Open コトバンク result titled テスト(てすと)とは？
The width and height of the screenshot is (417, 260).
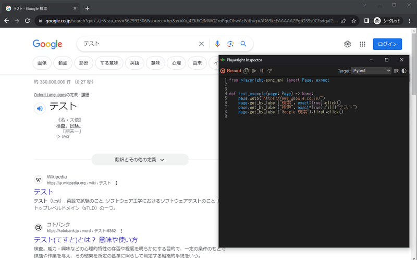point(85,240)
